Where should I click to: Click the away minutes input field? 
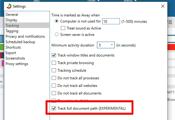pyautogui.click(x=111, y=21)
